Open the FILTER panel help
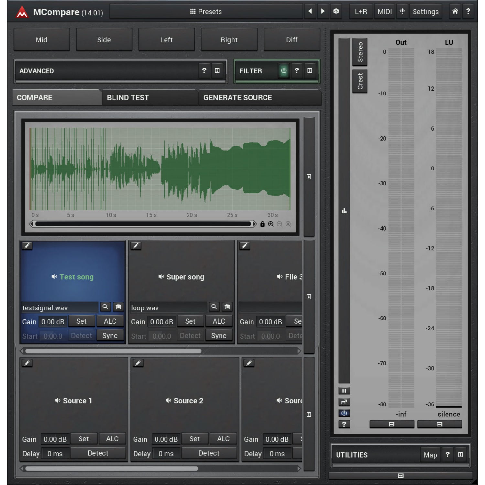The width and height of the screenshot is (485, 485). [x=297, y=70]
